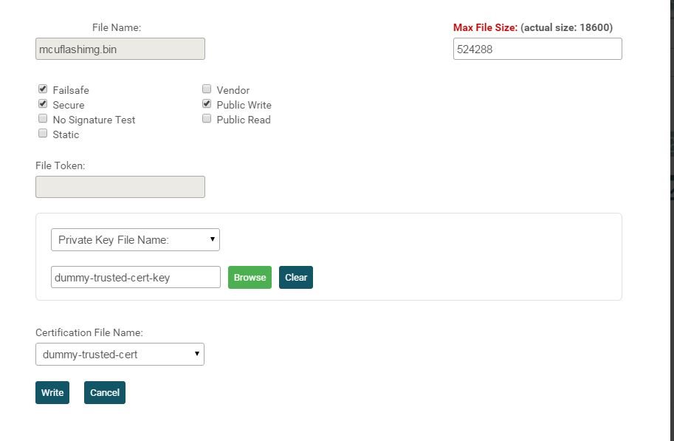Viewport: 674px width, 441px height.
Task: Click the Write button
Action: (52, 393)
